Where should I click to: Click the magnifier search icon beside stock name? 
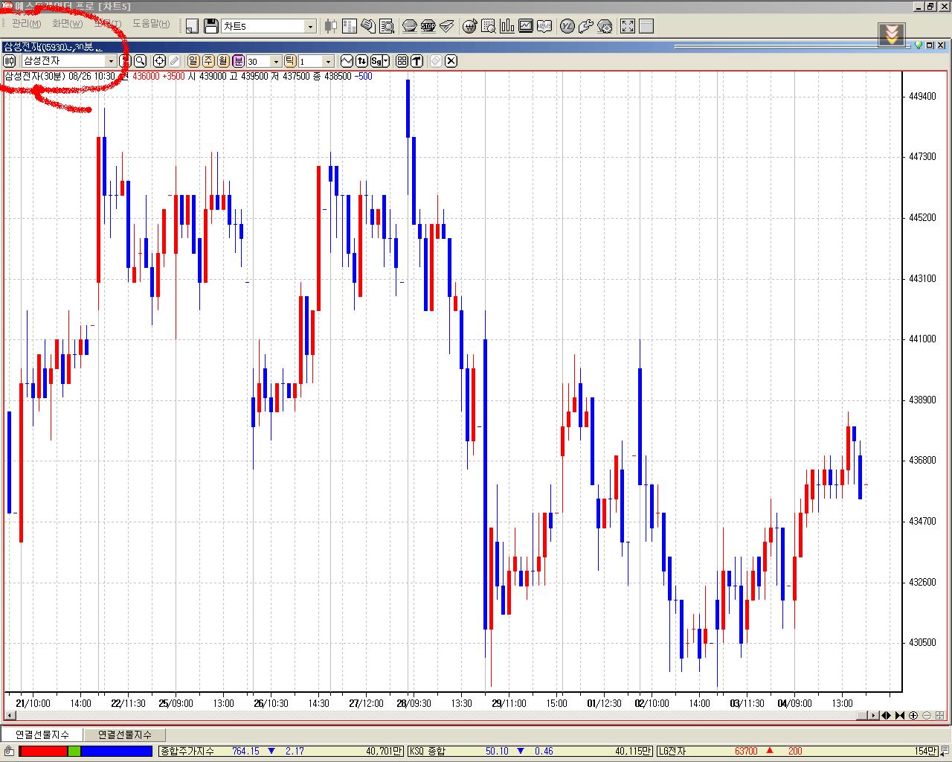(140, 61)
